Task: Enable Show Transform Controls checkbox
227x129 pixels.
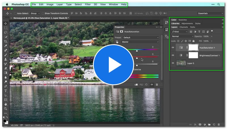Action: click(x=43, y=13)
